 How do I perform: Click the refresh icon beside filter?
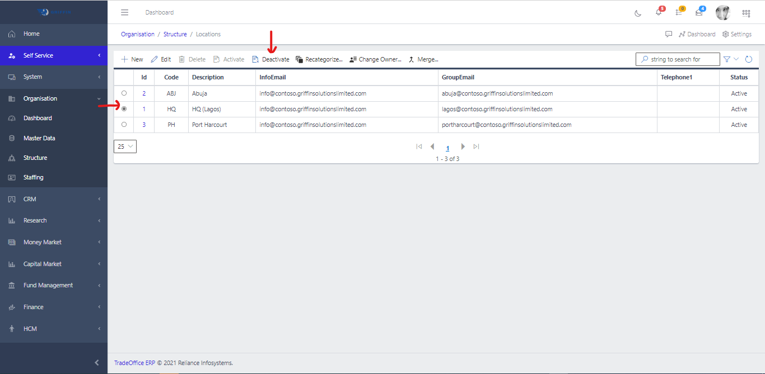(x=749, y=59)
